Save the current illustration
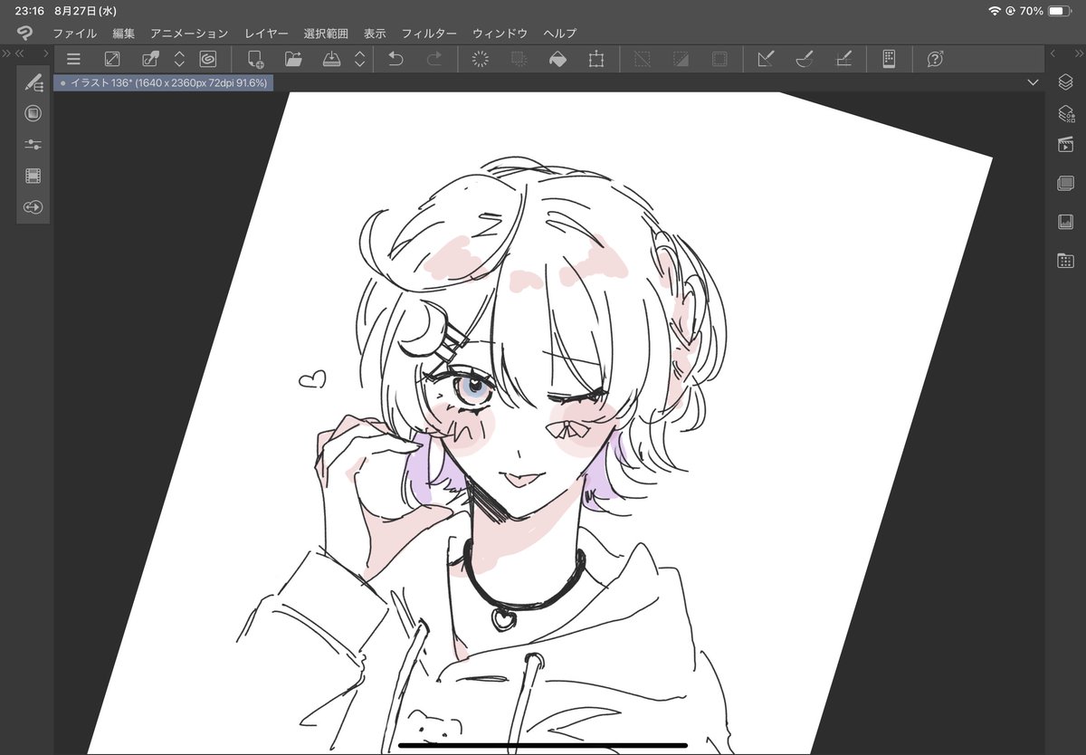 click(332, 59)
